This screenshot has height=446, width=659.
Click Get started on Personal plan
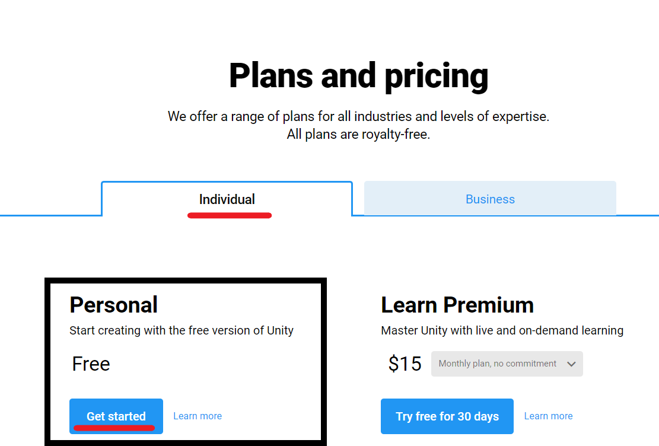pyautogui.click(x=116, y=416)
